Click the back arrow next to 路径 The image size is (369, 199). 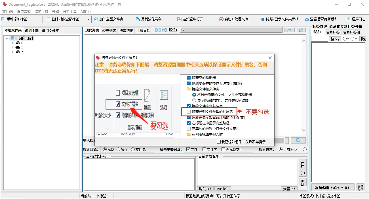pos(158,30)
